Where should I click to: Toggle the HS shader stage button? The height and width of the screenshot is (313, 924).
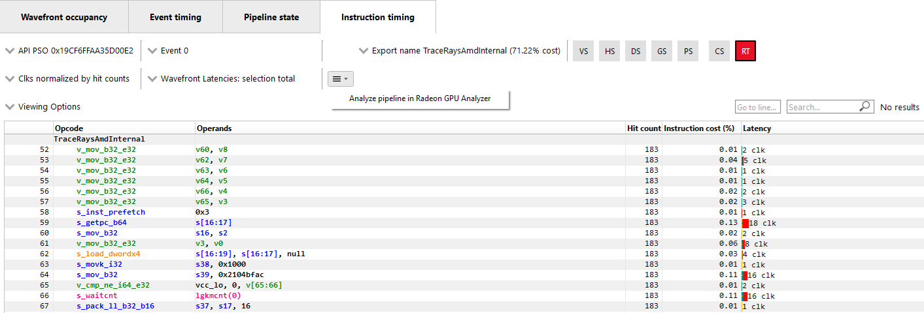click(x=609, y=51)
